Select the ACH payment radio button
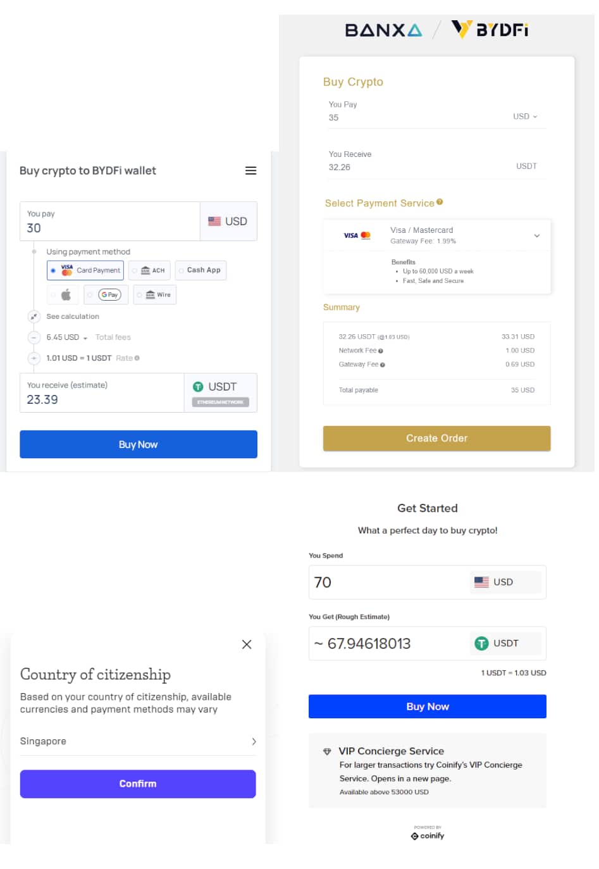Viewport: 599px width, 869px height. click(135, 270)
